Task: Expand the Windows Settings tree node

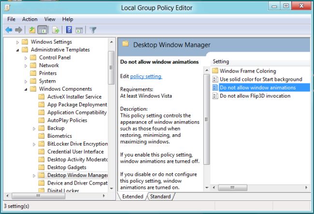Action: pos(17,42)
